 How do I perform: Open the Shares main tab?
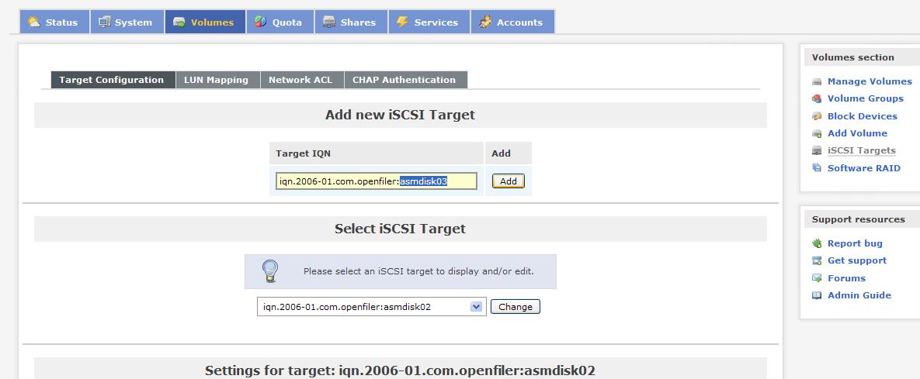(x=349, y=22)
